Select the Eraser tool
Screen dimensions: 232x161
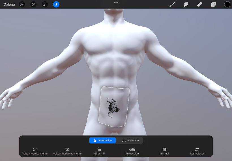tap(199, 5)
